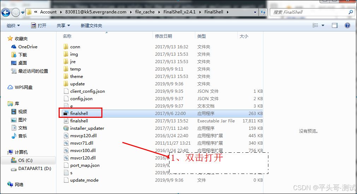The height and width of the screenshot is (194, 357).
Task: Click the img folder icon
Action: 66,54
